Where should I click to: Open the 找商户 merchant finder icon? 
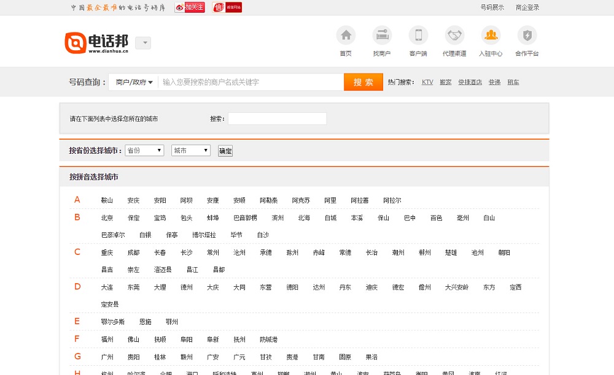pos(382,36)
